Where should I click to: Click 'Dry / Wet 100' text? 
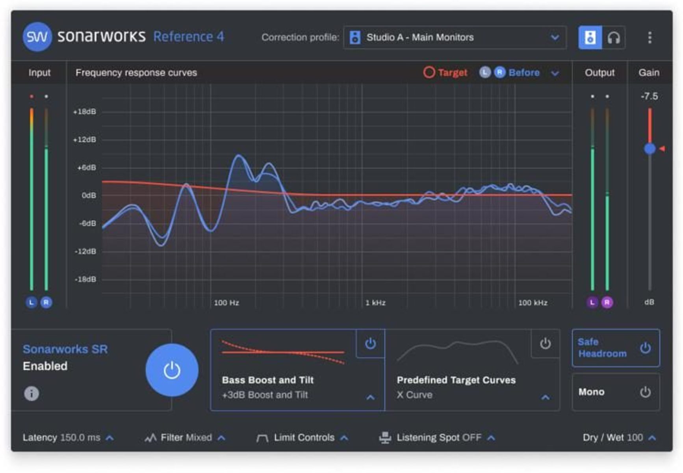[x=612, y=438]
